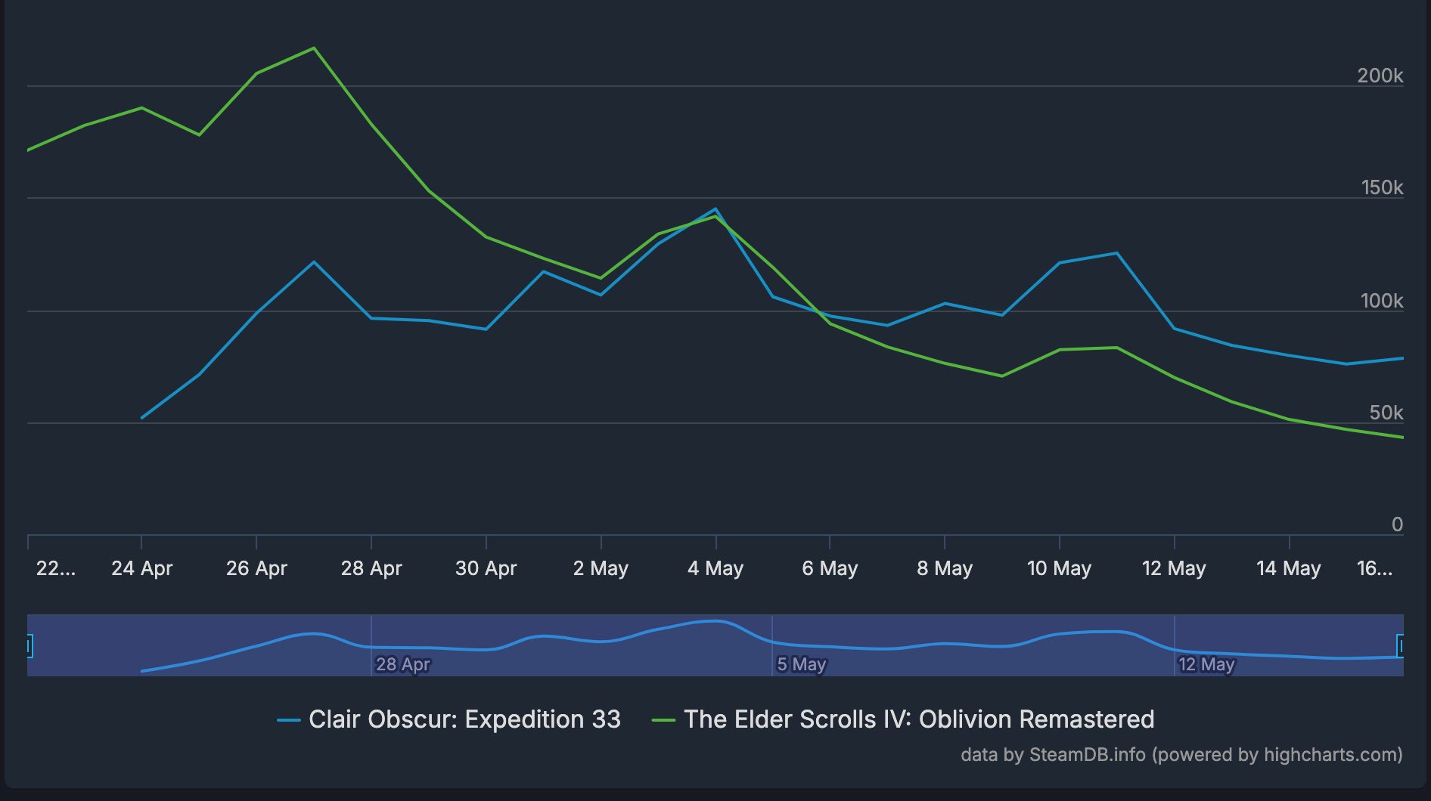Viewport: 1431px width, 801px height.
Task: Click the navigator at the 5 May marker
Action: point(802,664)
